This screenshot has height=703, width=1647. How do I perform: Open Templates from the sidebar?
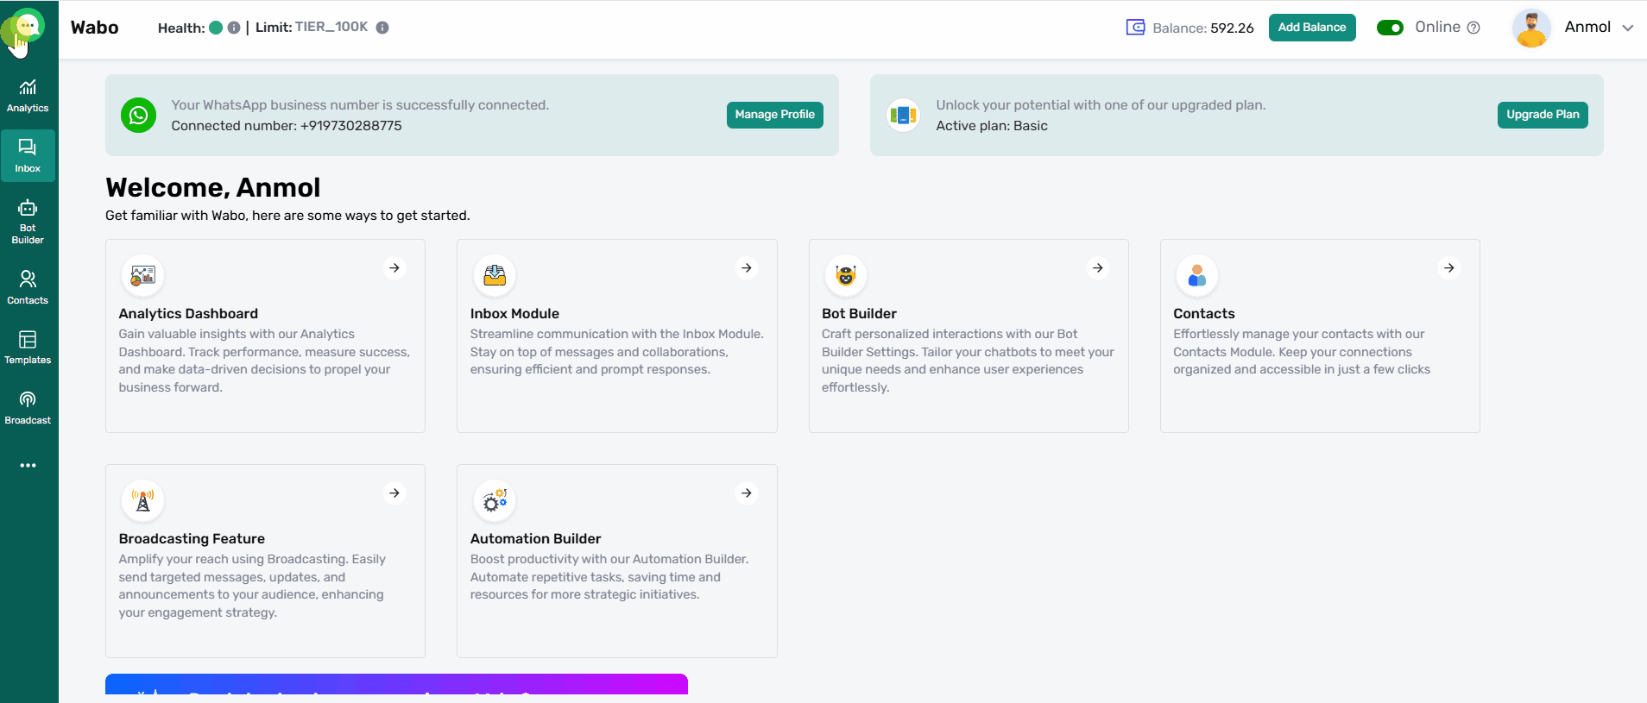click(x=28, y=347)
